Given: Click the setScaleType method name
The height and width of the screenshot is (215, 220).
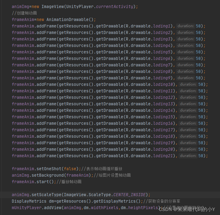Looking at the screenshot, I should tap(46, 195).
